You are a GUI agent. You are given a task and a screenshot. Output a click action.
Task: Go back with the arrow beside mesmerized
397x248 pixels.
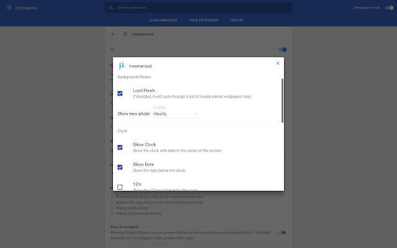[x=113, y=34]
